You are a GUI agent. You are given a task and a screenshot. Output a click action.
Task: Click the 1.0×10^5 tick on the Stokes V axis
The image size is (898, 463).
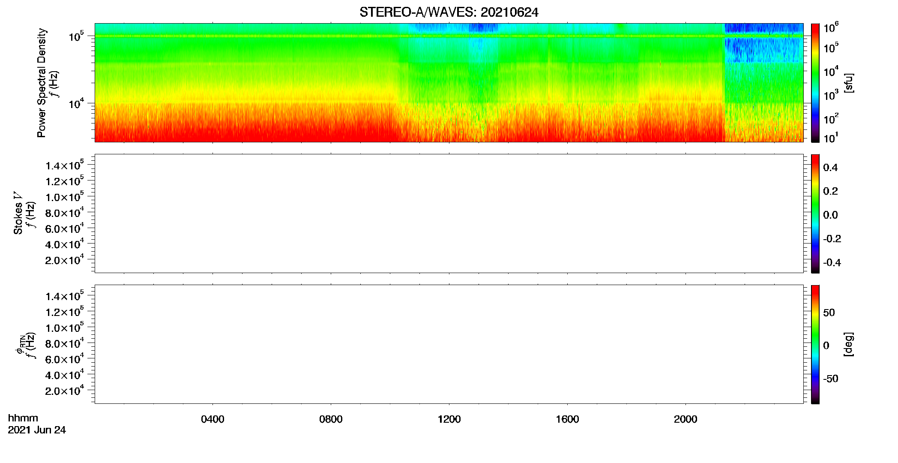pos(65,197)
